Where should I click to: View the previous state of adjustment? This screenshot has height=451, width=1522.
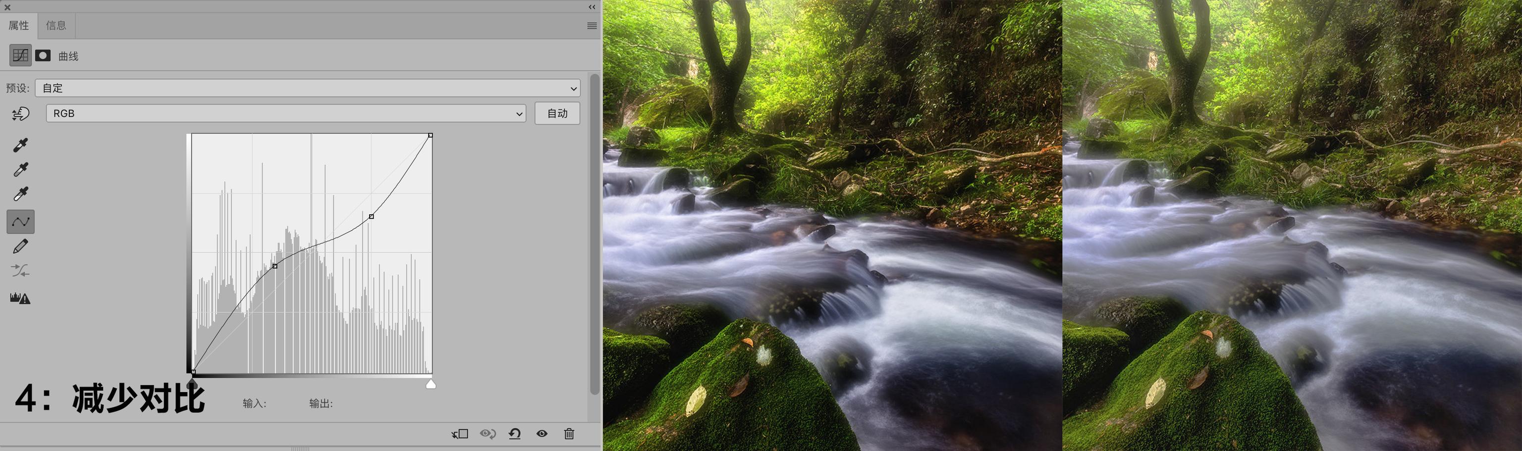coord(488,434)
